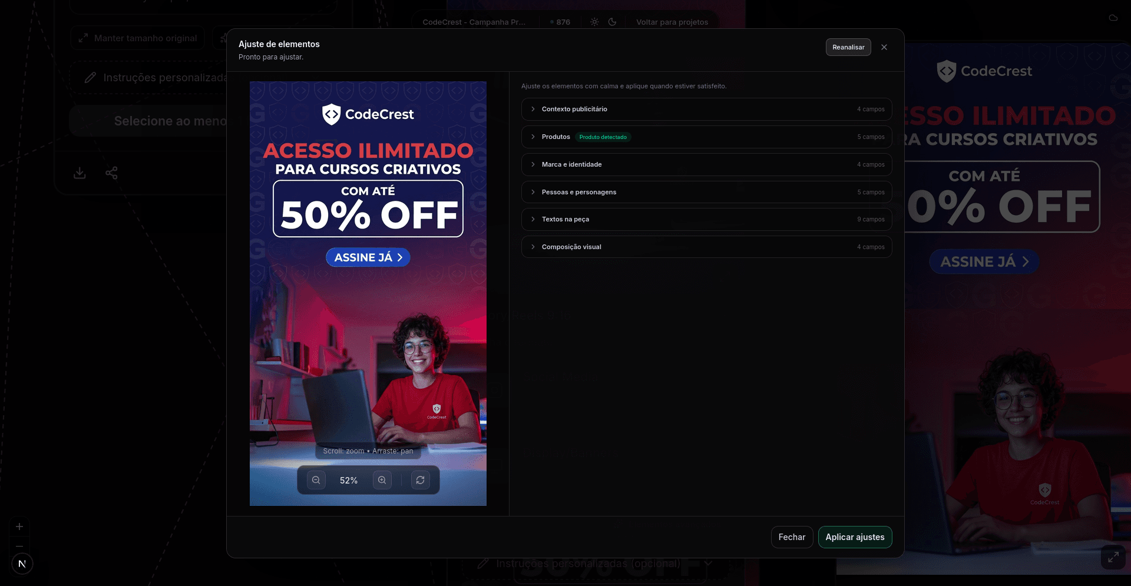Click the ad preview image in dialog
Screen dimensions: 1131x586
pos(368,293)
